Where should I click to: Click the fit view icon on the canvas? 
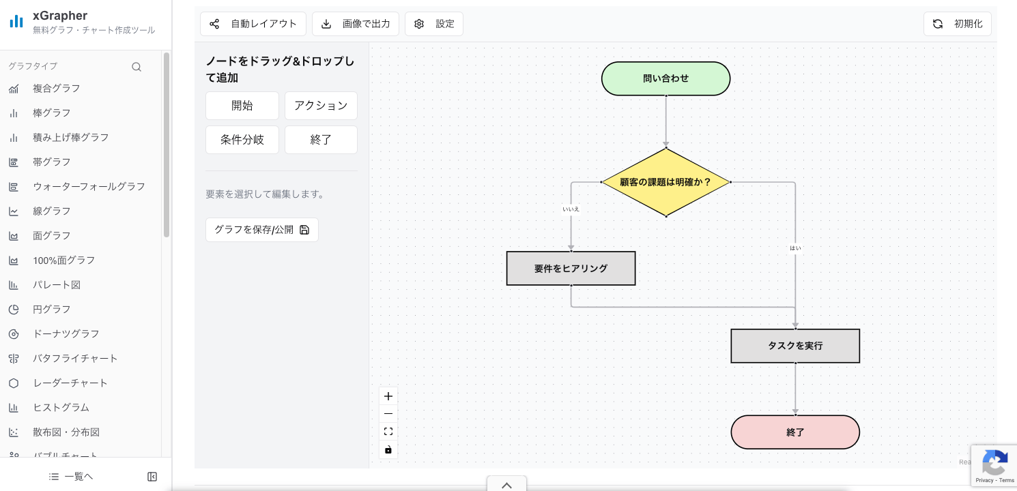click(x=388, y=431)
